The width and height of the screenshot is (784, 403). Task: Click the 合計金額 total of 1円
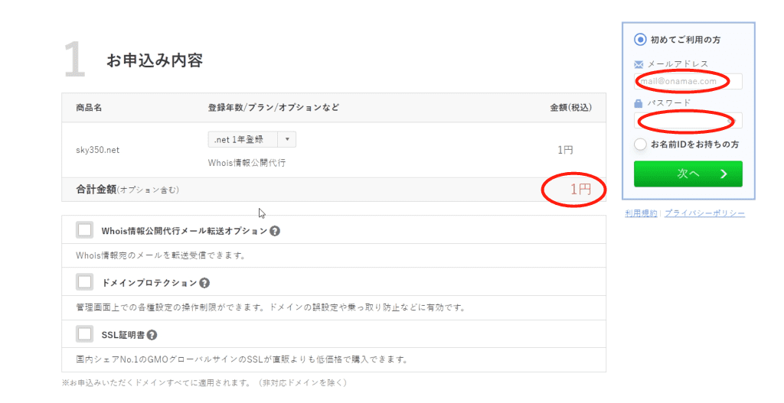(580, 190)
